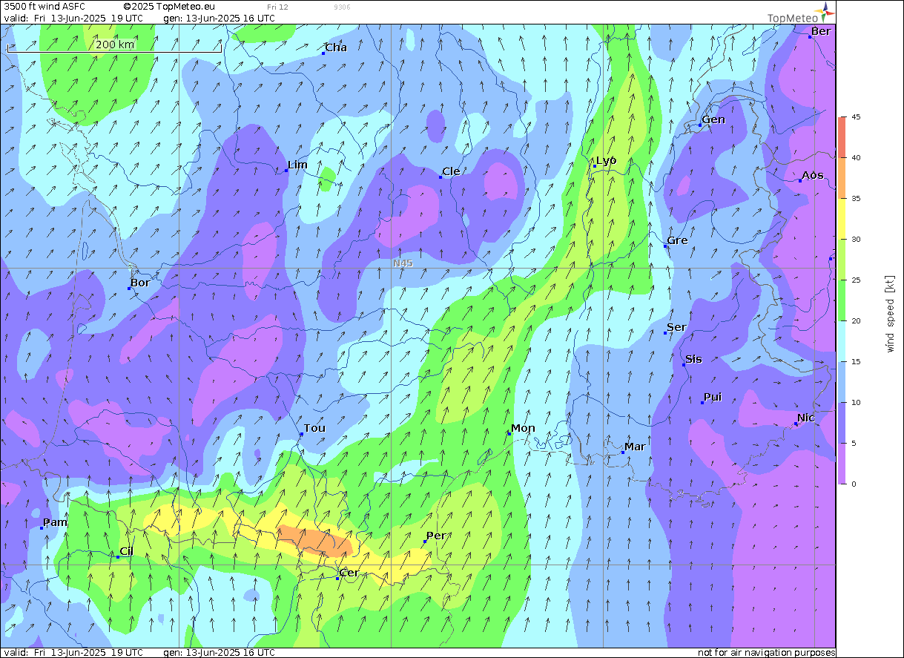The height and width of the screenshot is (658, 904).
Task: Click the header 'valid: Fri 13-Jun-2025 19 UTC' text
Action: pyautogui.click(x=74, y=18)
